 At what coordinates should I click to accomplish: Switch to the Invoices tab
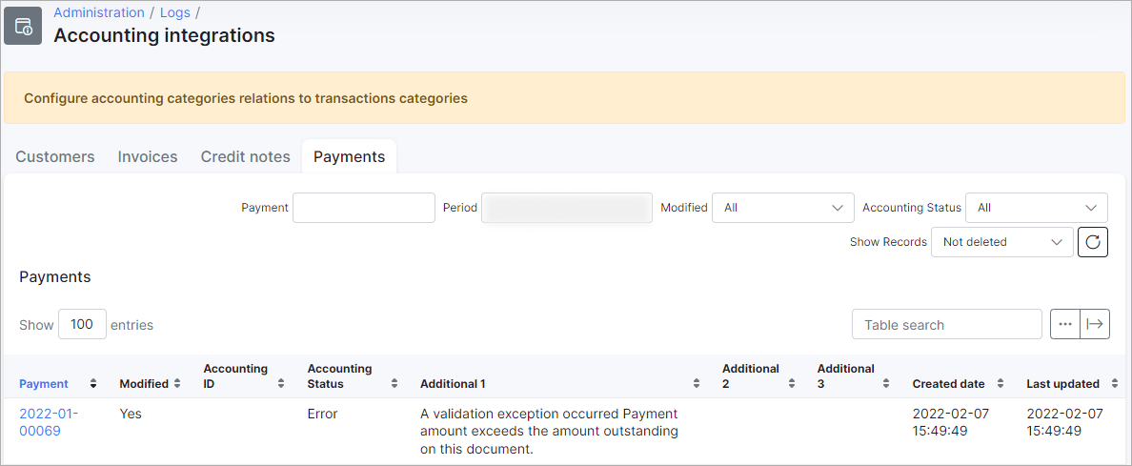(148, 157)
